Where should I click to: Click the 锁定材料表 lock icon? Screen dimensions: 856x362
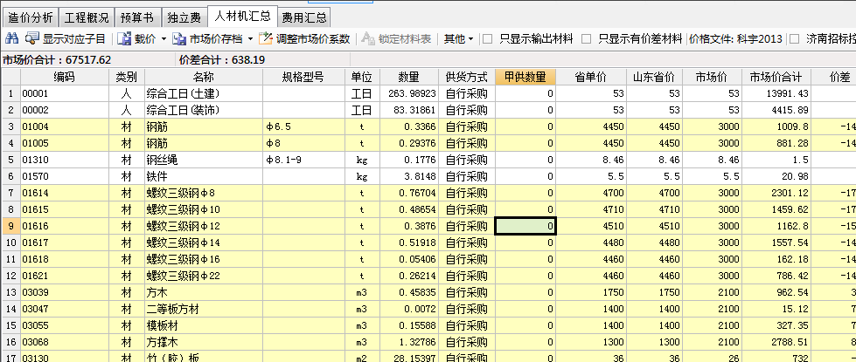coord(368,39)
